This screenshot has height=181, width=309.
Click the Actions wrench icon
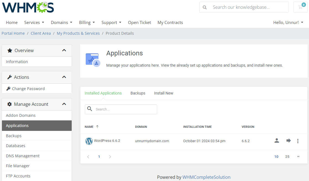(9, 77)
